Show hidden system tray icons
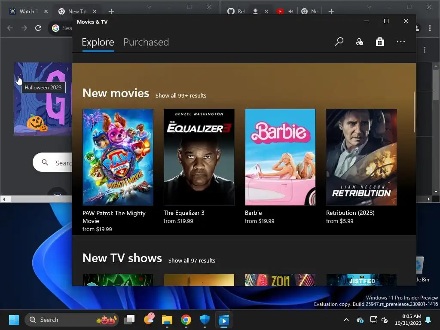Screen dimensions: 440x330 pyautogui.click(x=346, y=320)
